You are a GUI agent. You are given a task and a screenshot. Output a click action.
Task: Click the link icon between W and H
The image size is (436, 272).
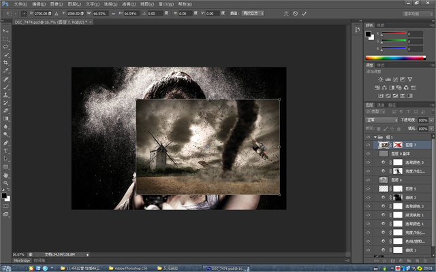(x=114, y=13)
